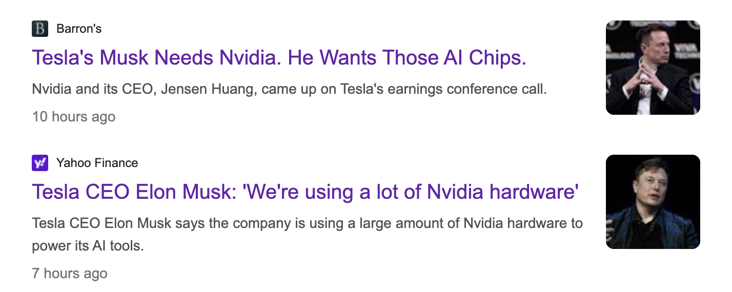The image size is (732, 292).
Task: Click the Barron's "B" favicon icon
Action: pos(40,29)
